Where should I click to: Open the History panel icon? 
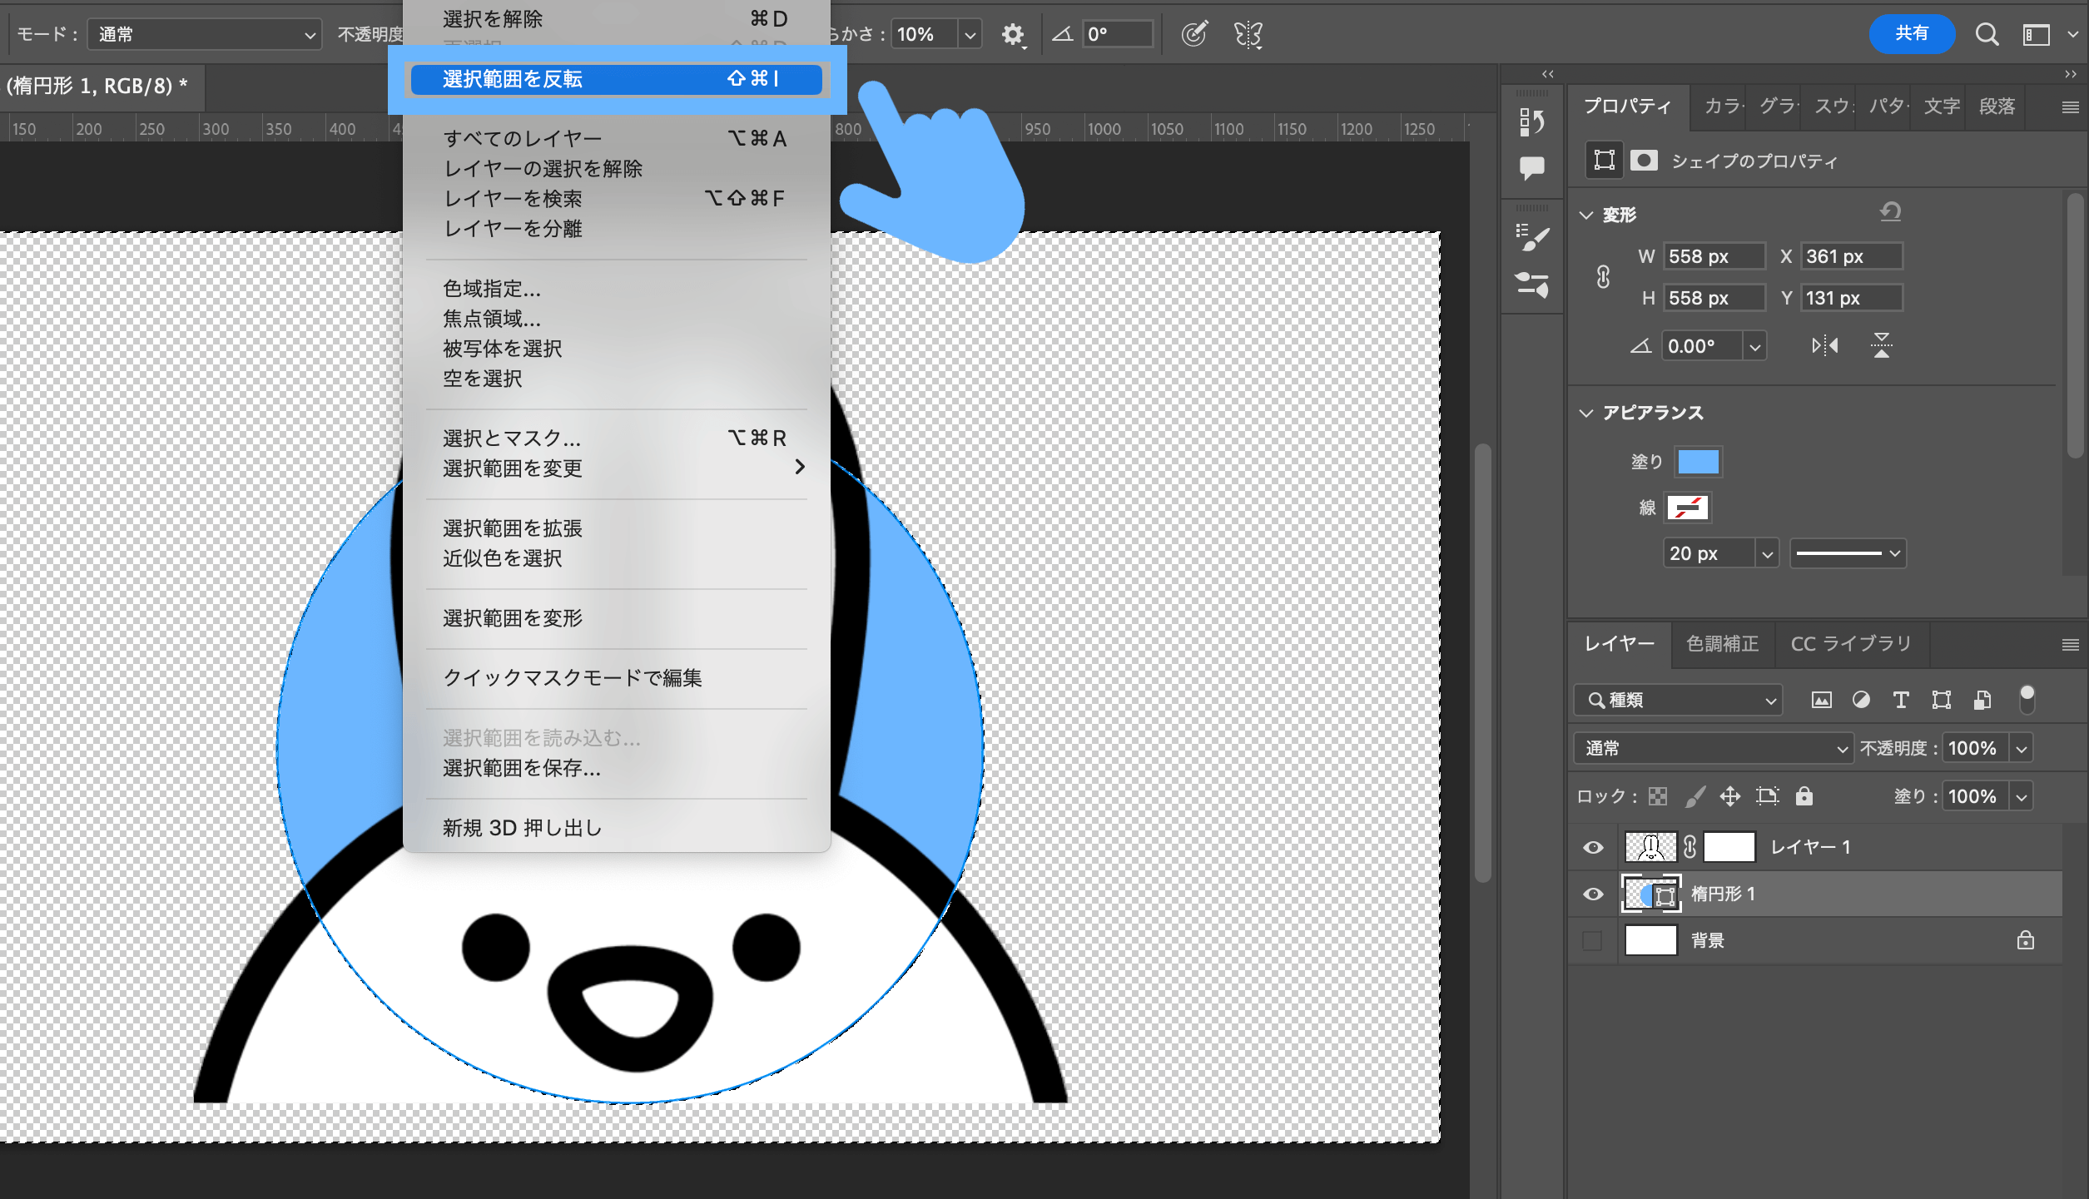[1531, 122]
